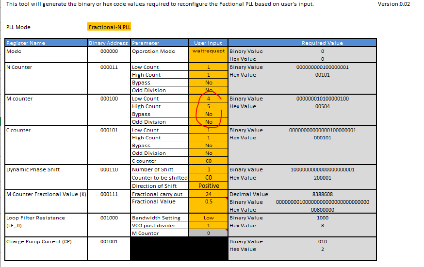424x267 pixels.
Task: Select Charge Pump Current (CP) register cell
Action: tap(46, 249)
